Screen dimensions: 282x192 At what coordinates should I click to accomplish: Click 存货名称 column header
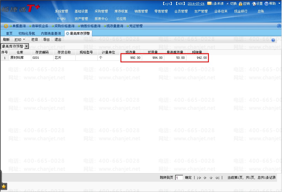(x=64, y=52)
